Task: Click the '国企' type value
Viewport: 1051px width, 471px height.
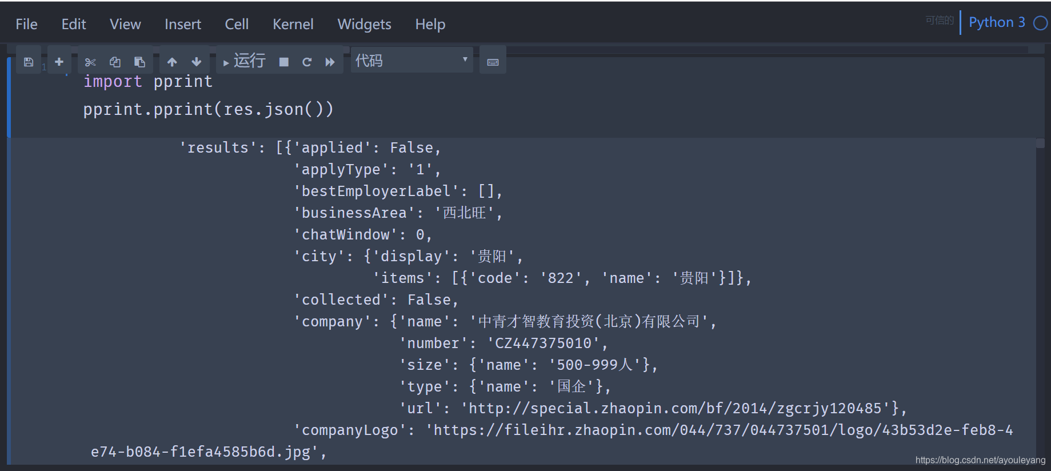Action: click(x=572, y=386)
